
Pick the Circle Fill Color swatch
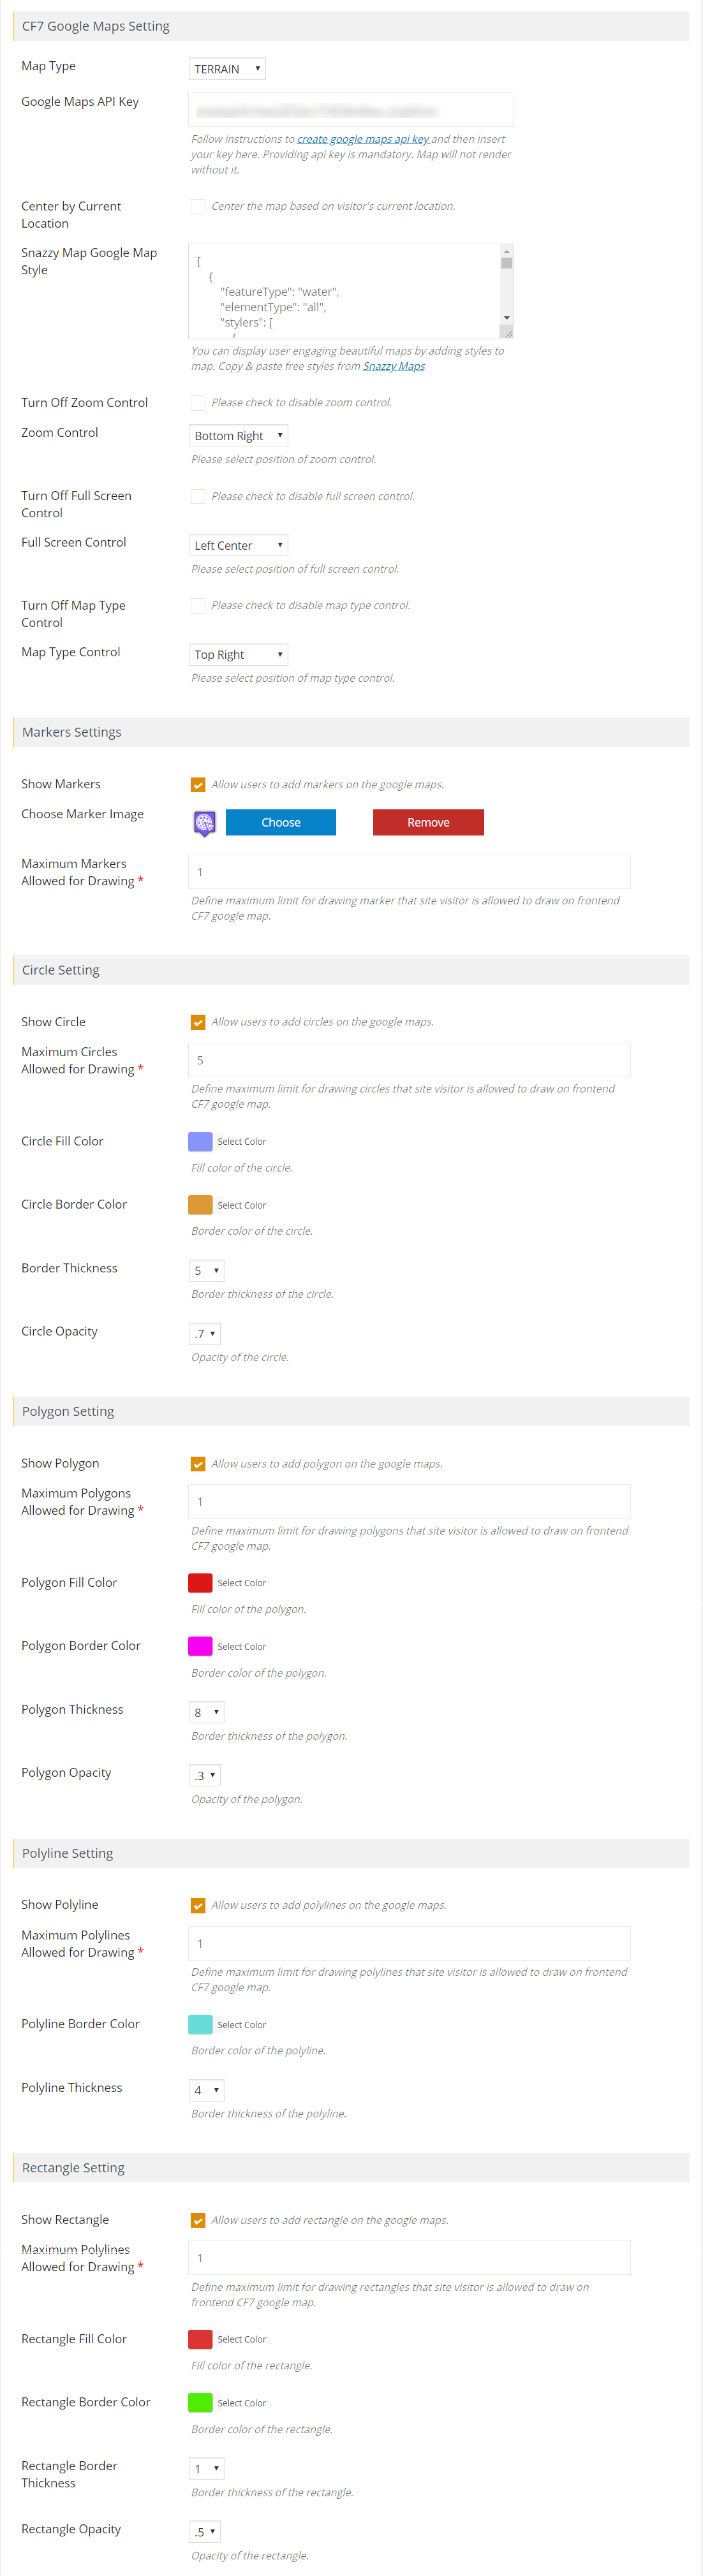pos(200,1142)
